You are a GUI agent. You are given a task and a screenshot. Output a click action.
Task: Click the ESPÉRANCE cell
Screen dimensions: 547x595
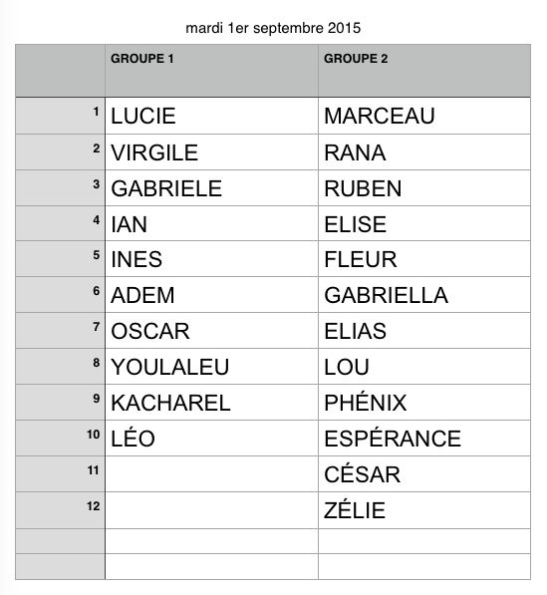click(x=424, y=439)
